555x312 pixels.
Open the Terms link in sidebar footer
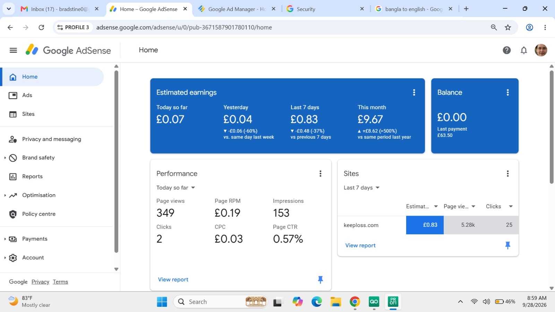[60, 282]
